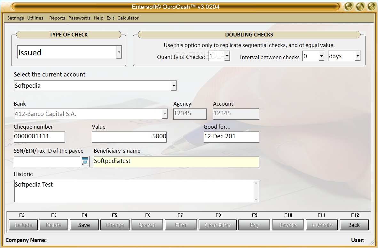378x248 pixels.
Task: Open the Reports menu
Action: click(57, 18)
